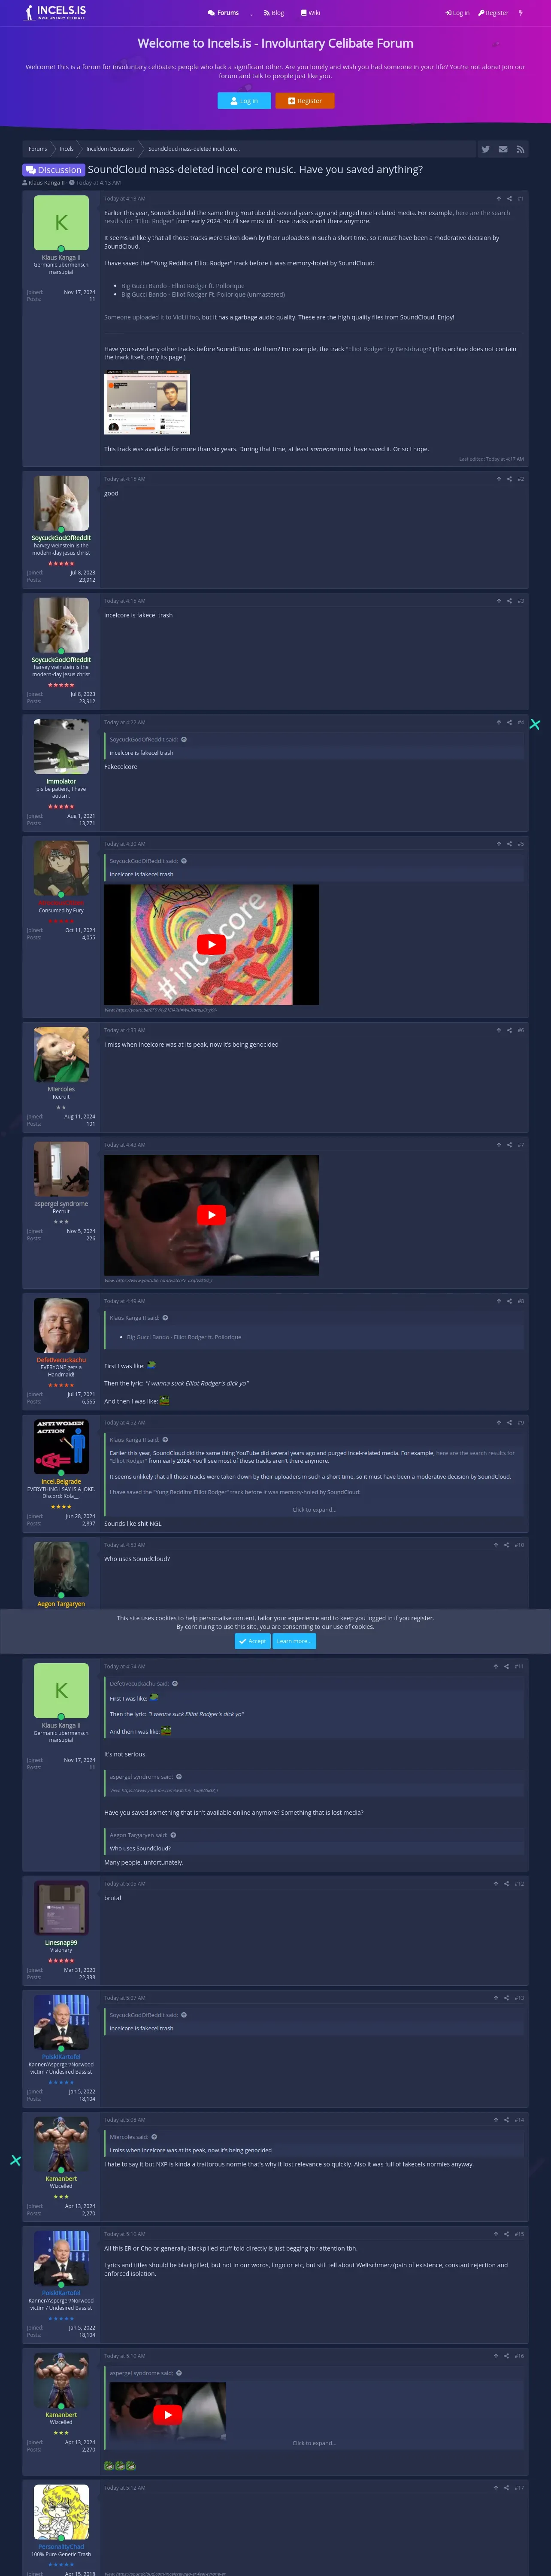Open the Forums navigation tab

coord(223,13)
